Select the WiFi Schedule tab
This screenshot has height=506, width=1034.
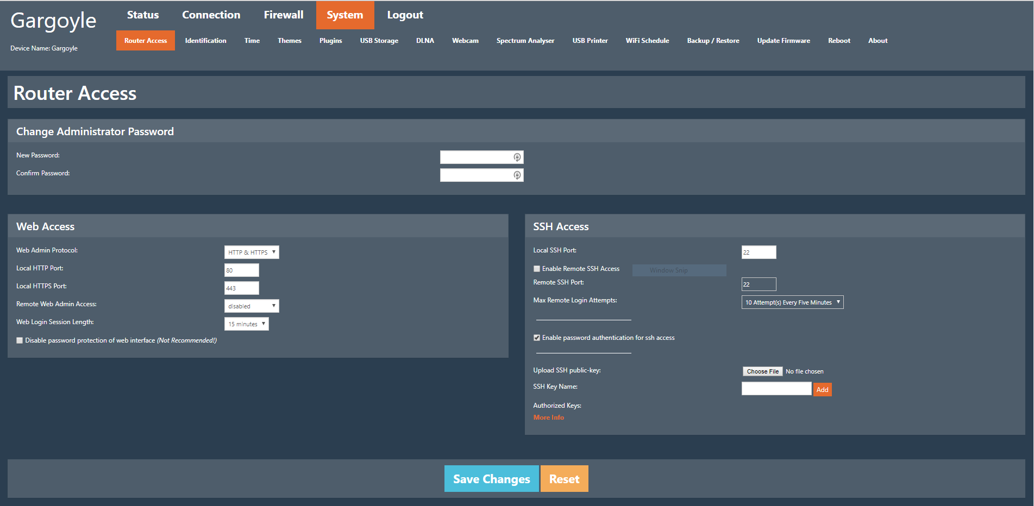pyautogui.click(x=647, y=41)
